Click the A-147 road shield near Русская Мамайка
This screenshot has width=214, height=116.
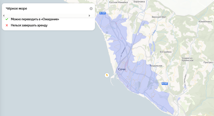pyautogui.click(x=102, y=13)
